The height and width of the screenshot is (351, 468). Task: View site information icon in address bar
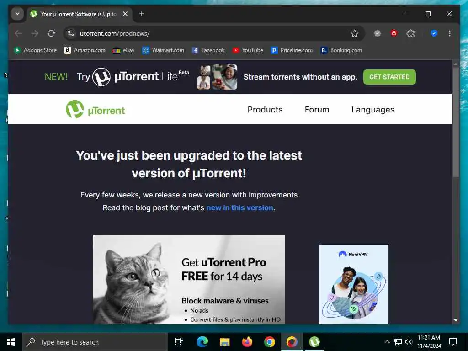(x=71, y=33)
